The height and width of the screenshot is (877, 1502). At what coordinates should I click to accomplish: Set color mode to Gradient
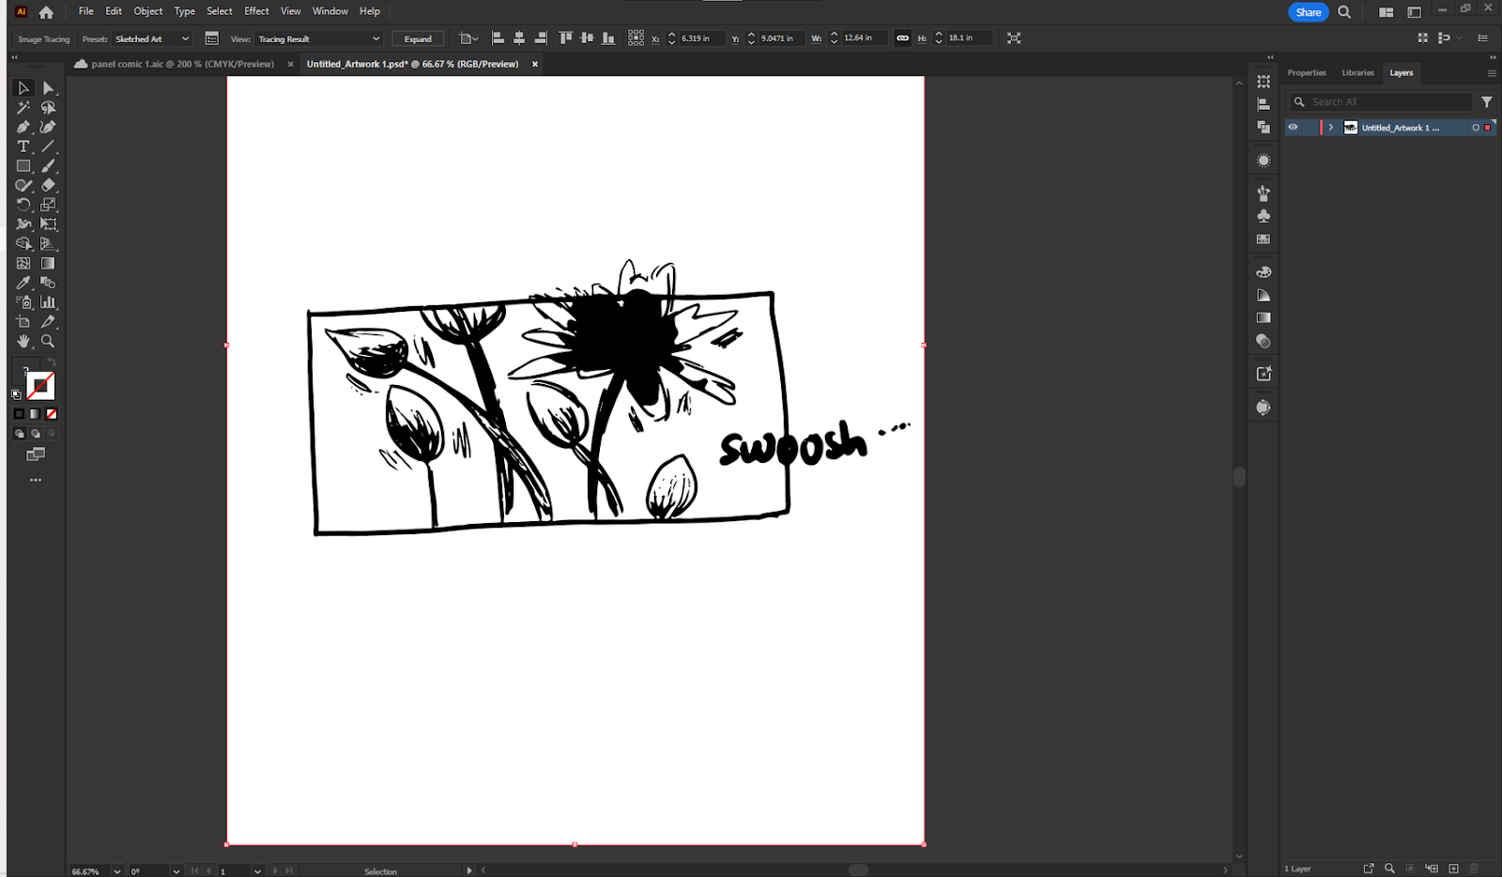pyautogui.click(x=35, y=414)
